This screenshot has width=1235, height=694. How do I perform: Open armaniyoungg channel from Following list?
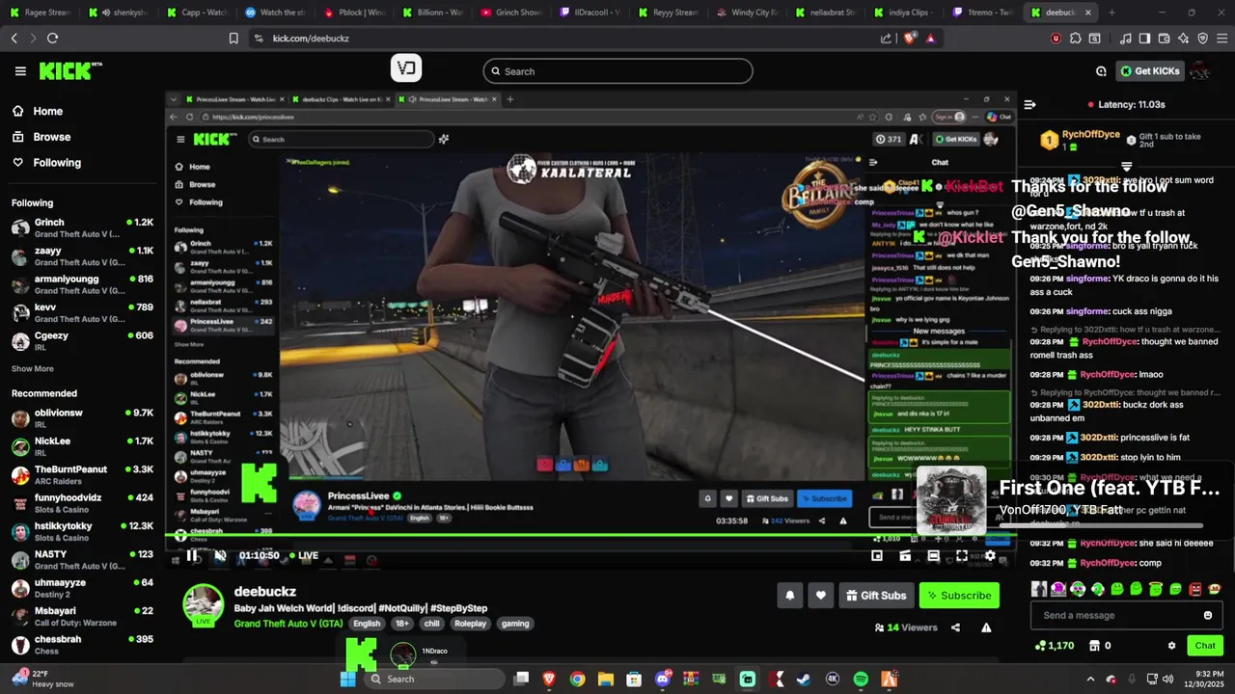click(x=82, y=284)
